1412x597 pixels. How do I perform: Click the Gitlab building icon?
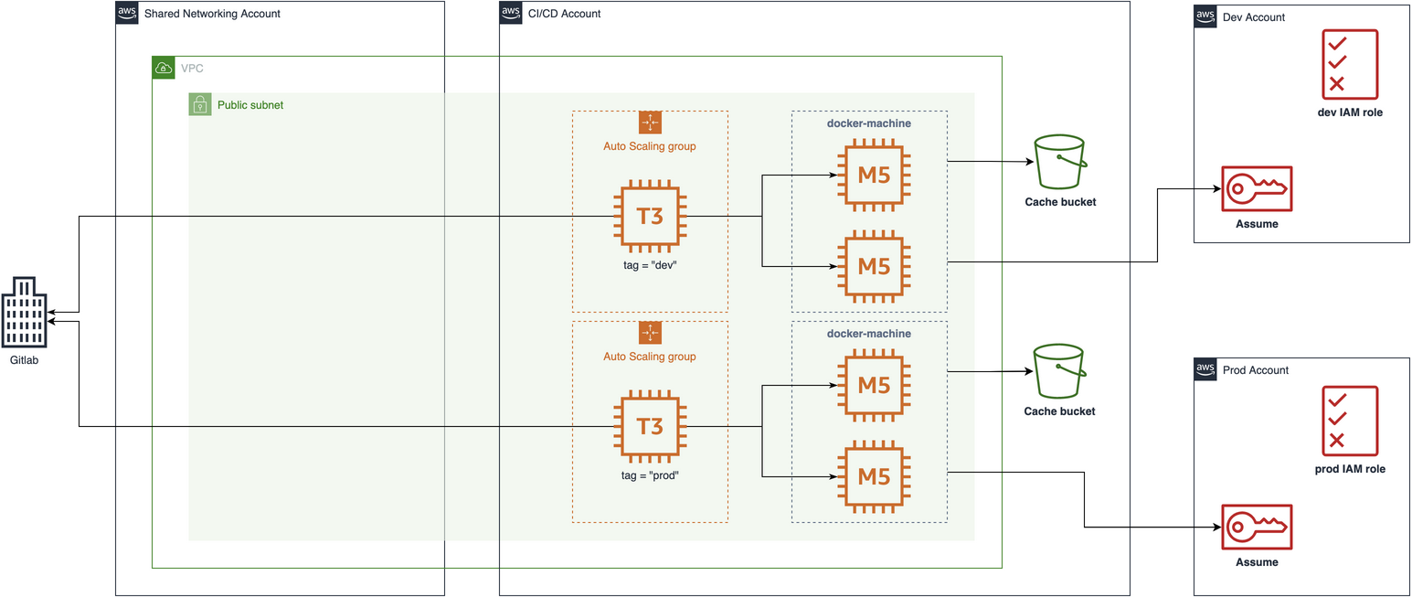(23, 311)
